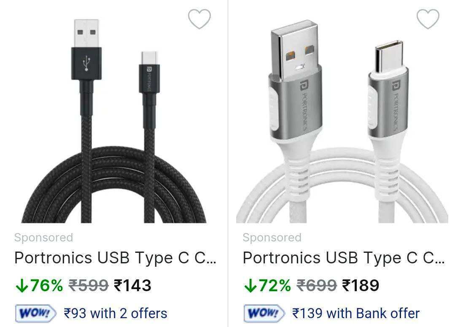Tap the struck-through ₹599 original price
The image size is (455, 327).
tap(89, 286)
